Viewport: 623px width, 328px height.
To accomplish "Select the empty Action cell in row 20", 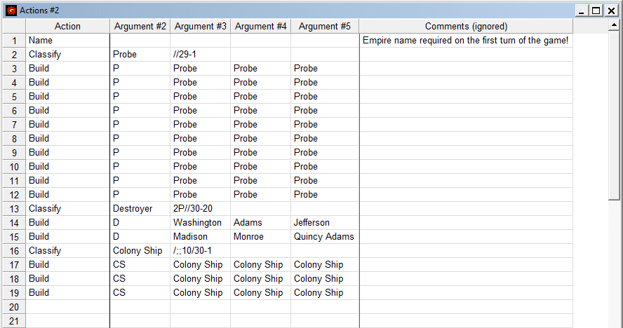I will point(67,307).
